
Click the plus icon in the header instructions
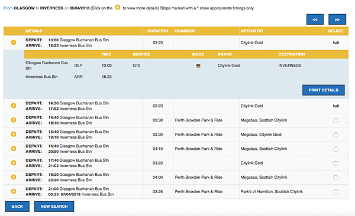pos(118,8)
